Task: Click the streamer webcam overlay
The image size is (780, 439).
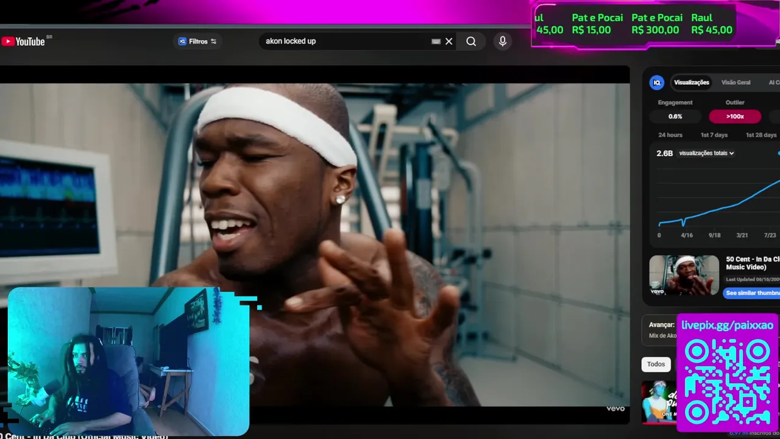Action: click(129, 362)
